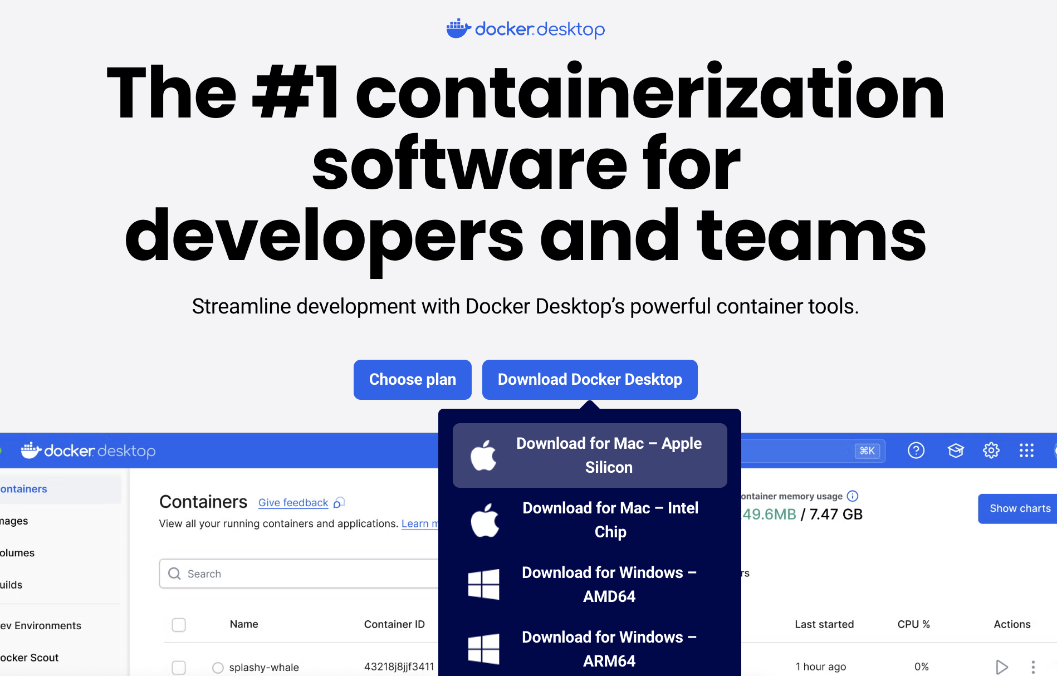1057x676 pixels.
Task: Sort by the CPU % column header
Action: coord(913,624)
